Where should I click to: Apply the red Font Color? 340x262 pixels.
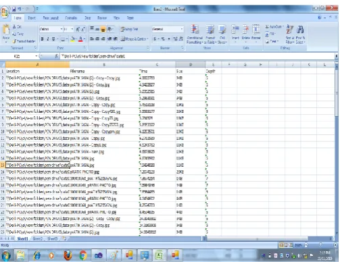pyautogui.click(x=80, y=39)
